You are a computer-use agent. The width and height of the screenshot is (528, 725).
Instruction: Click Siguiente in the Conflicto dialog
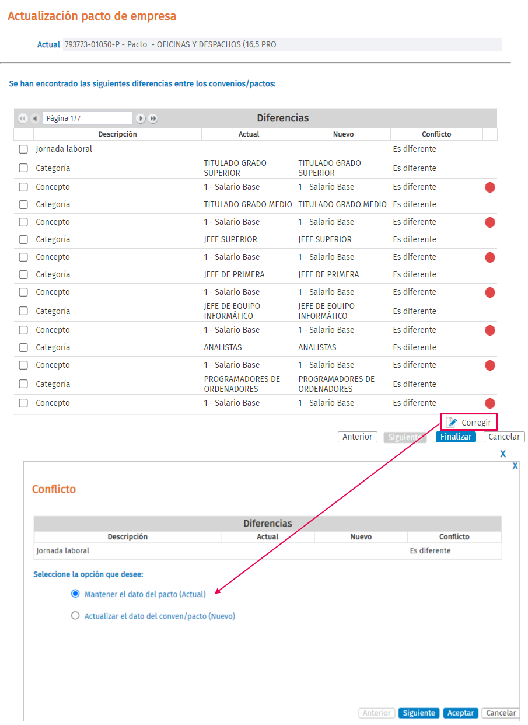click(x=419, y=713)
